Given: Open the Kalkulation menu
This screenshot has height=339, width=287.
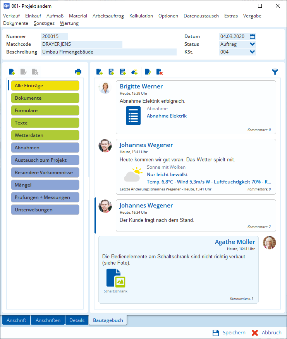Looking at the screenshot, I should pos(141,16).
